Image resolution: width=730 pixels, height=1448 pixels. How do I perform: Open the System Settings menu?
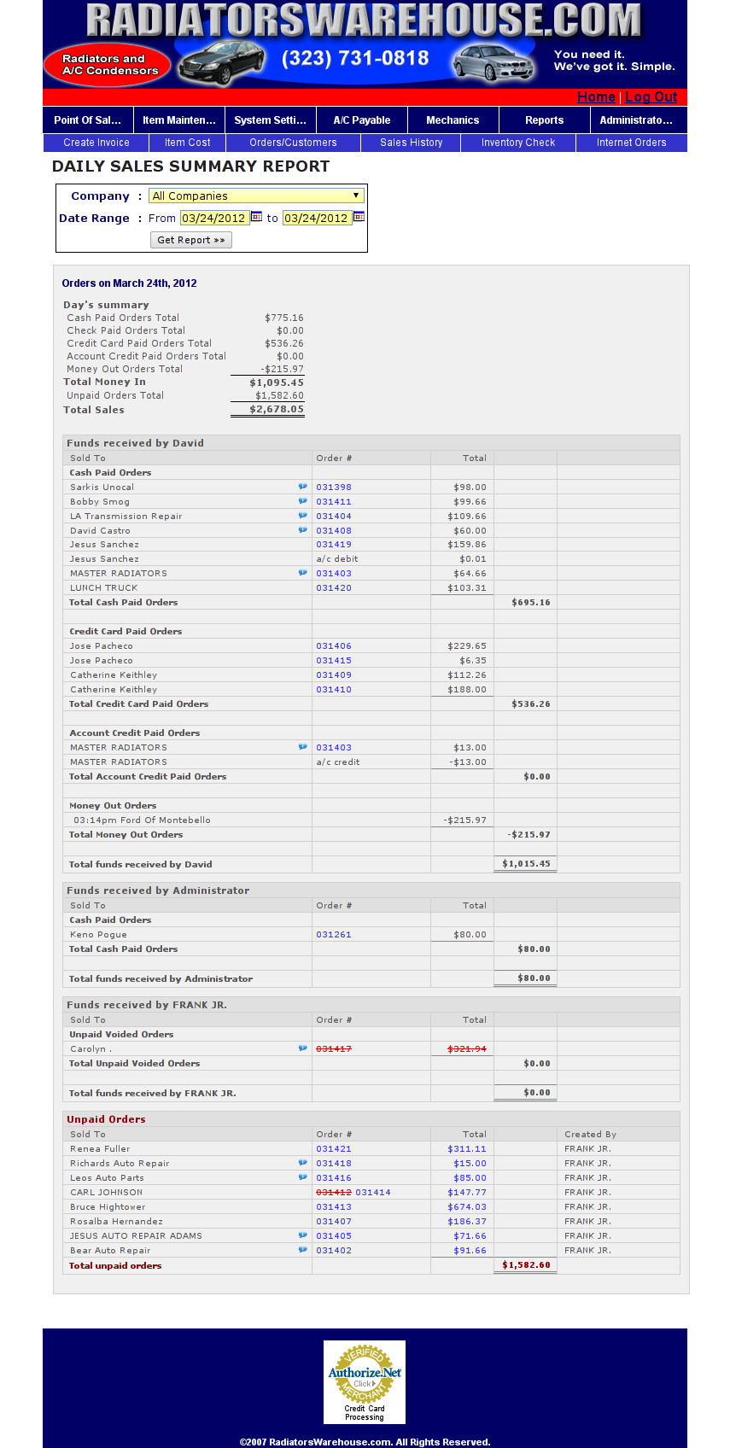click(271, 120)
